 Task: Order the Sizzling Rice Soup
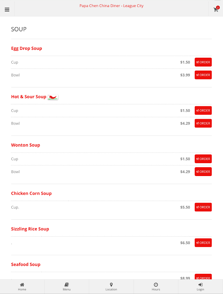(203, 243)
